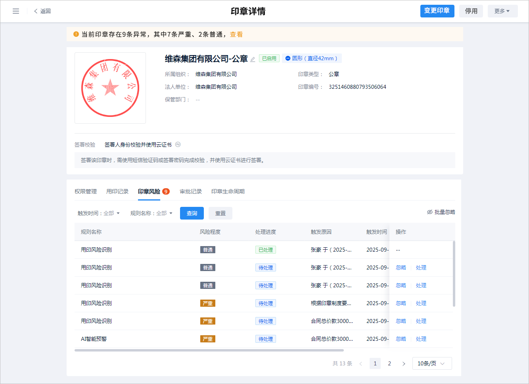Open the 10条/页 page size dropdown
Image resolution: width=529 pixels, height=384 pixels.
click(432, 363)
